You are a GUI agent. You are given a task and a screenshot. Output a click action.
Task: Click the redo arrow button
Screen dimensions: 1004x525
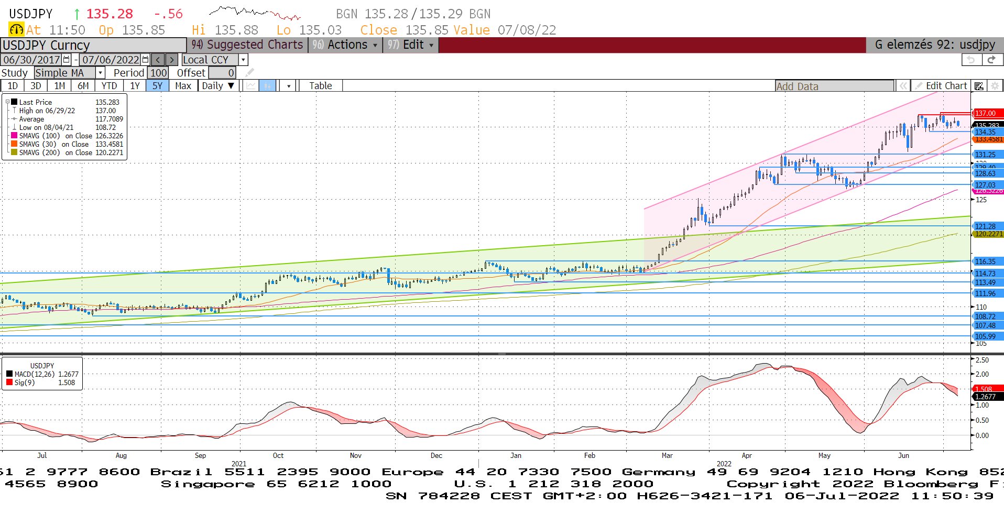pyautogui.click(x=991, y=60)
